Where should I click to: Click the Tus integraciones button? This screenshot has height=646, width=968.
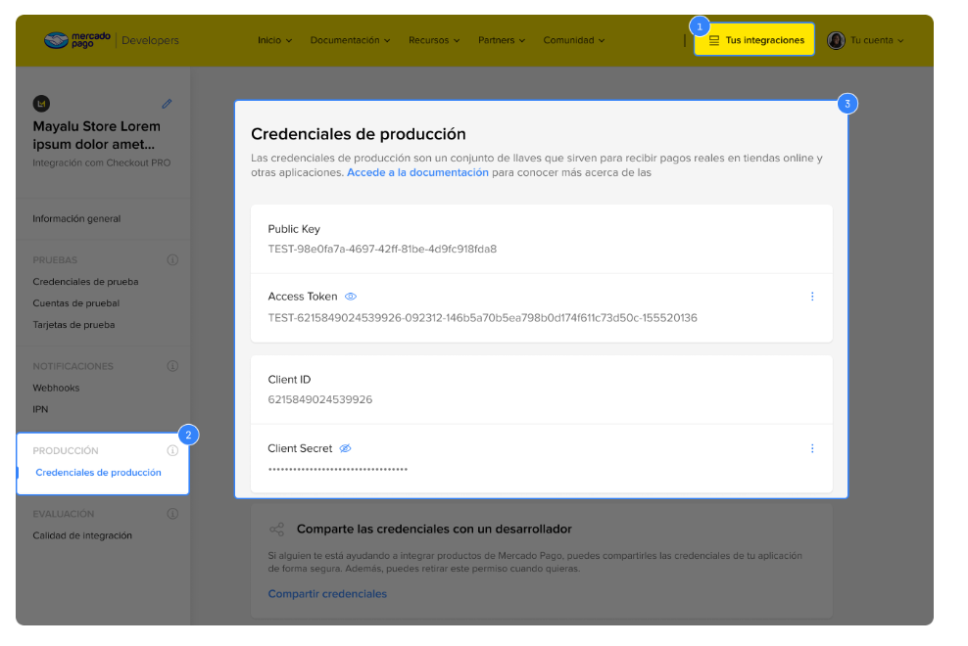click(x=754, y=40)
